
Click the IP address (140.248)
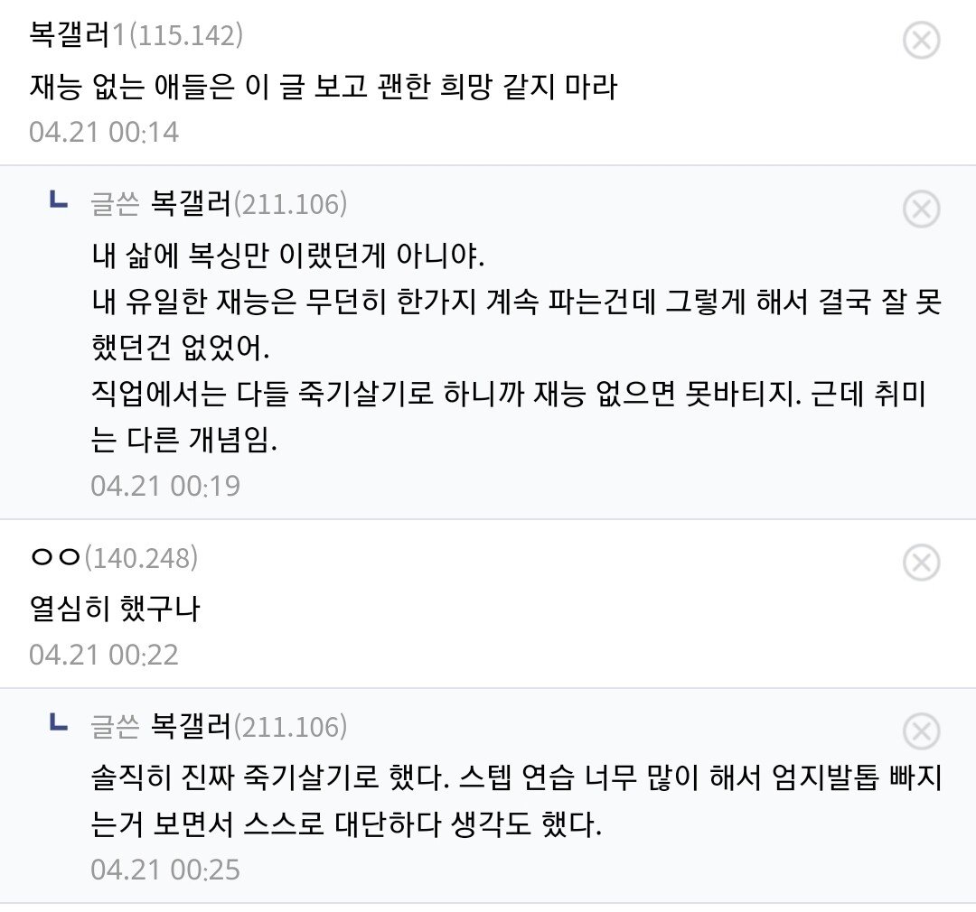point(141,558)
